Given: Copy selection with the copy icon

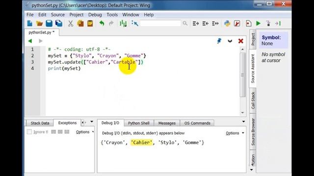Looking at the screenshot, I should click(80, 23).
